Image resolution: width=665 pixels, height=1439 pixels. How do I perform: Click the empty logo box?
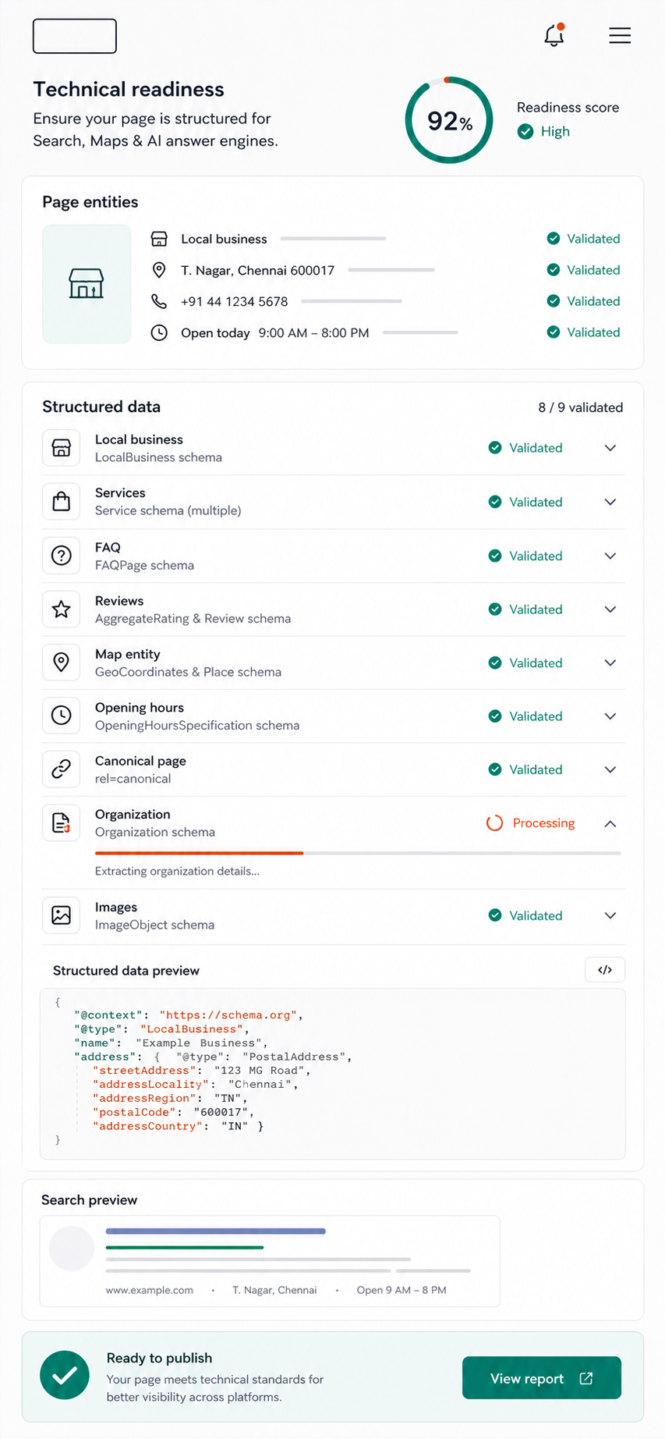(x=75, y=36)
